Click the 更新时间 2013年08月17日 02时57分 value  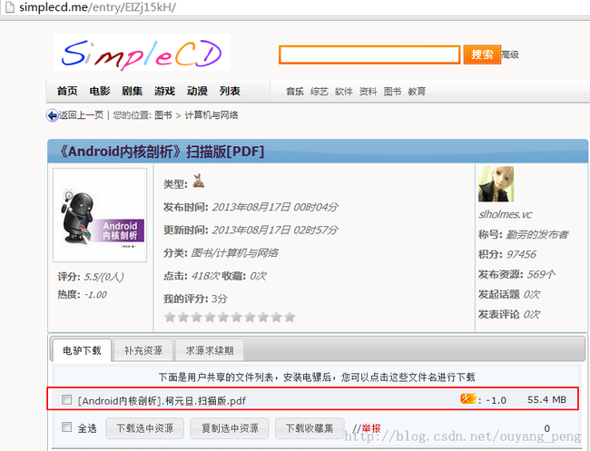(275, 230)
